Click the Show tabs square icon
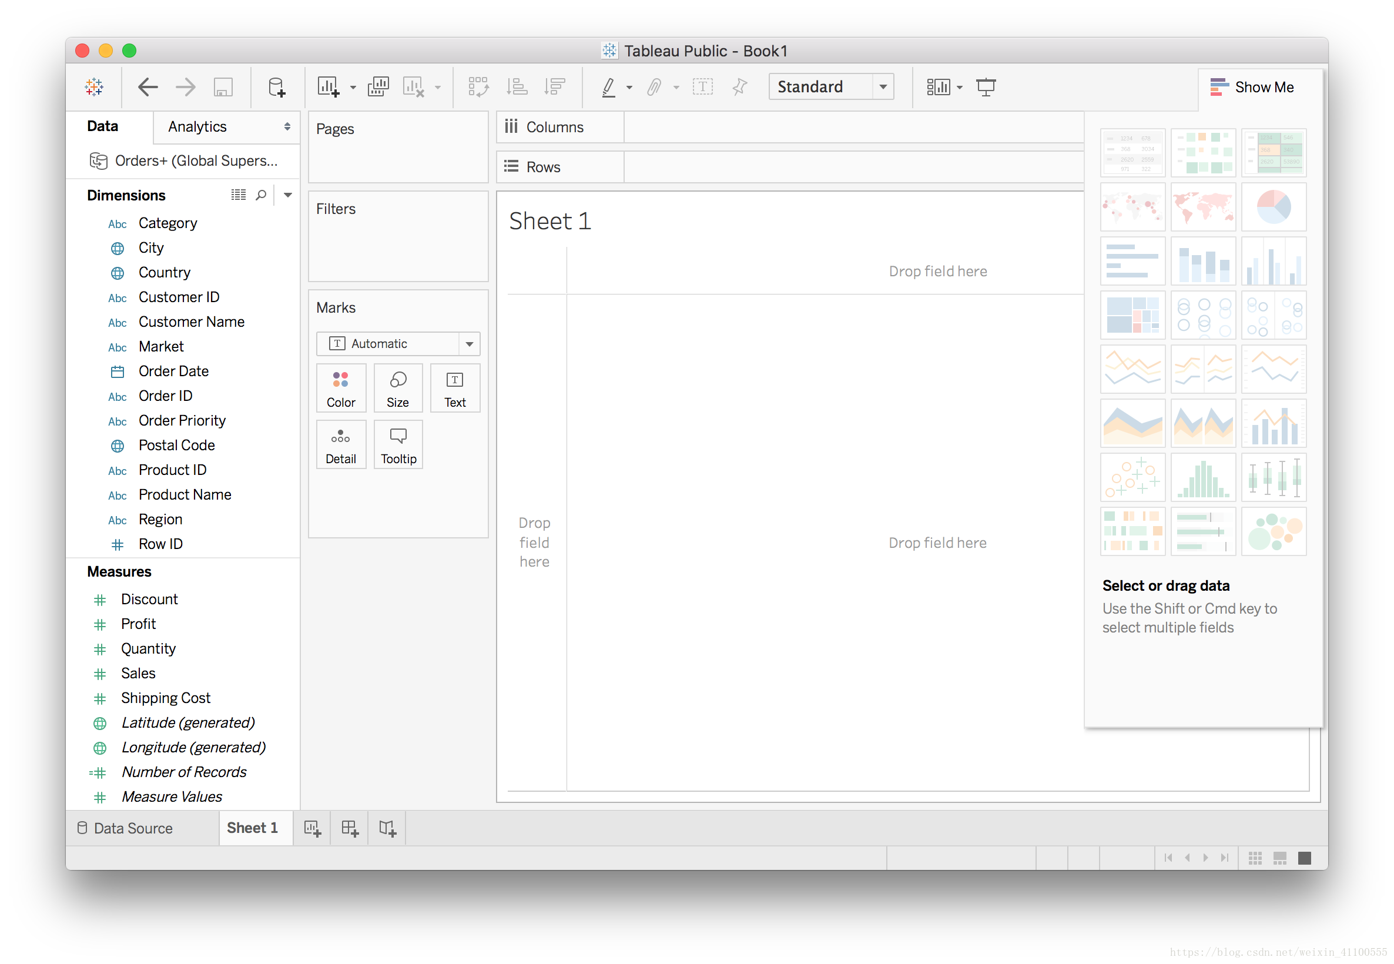The height and width of the screenshot is (964, 1394). (1305, 858)
